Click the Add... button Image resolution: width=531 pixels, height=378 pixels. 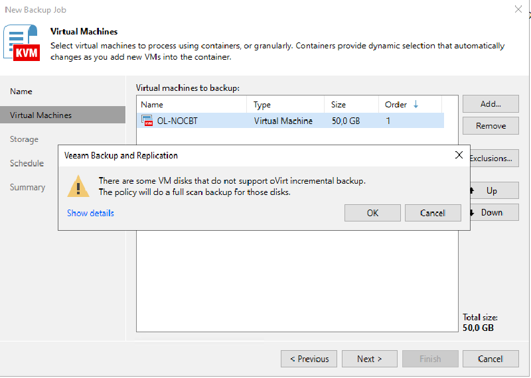coord(491,104)
